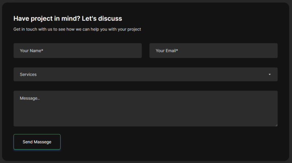Image resolution: width=292 pixels, height=163 pixels.
Task: Click empty space at bottom of Message box
Action: (145, 122)
